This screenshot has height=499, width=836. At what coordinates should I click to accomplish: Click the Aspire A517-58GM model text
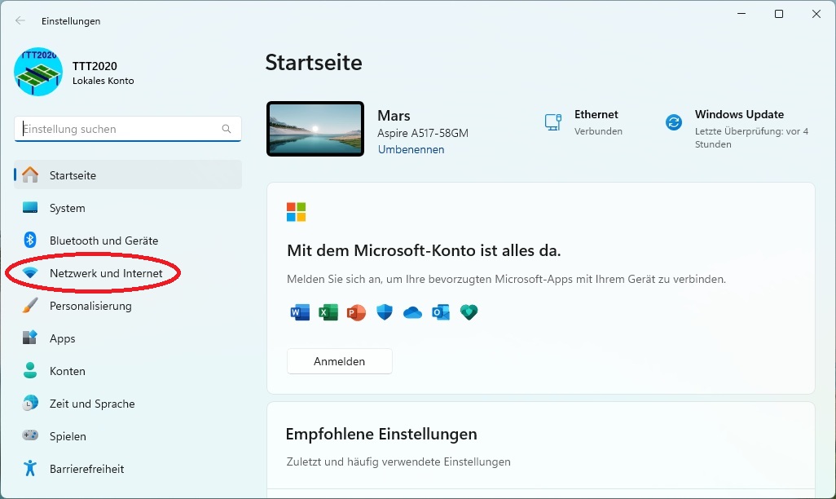point(423,133)
